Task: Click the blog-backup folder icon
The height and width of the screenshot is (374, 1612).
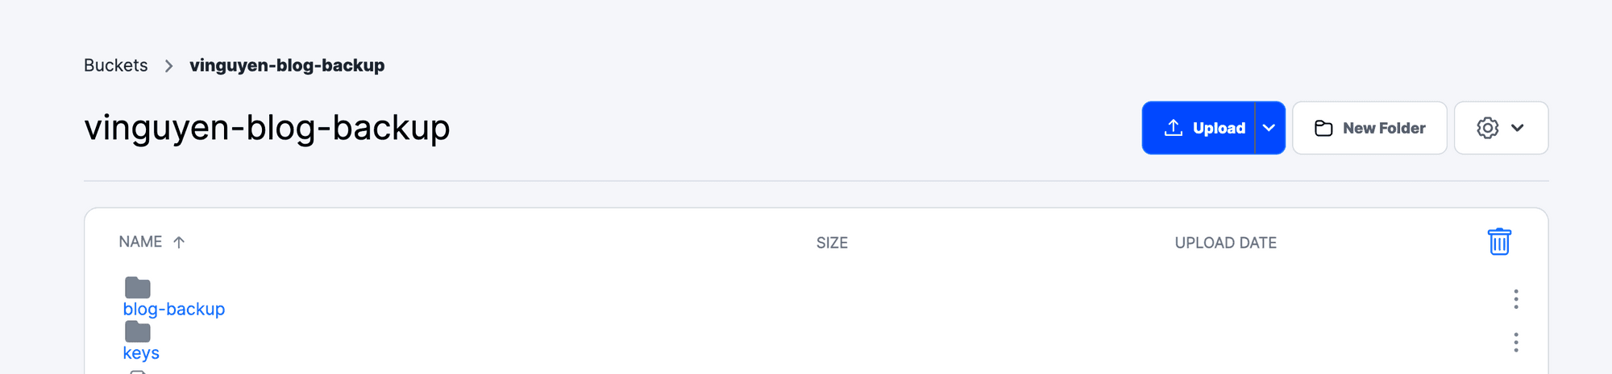Action: point(138,287)
